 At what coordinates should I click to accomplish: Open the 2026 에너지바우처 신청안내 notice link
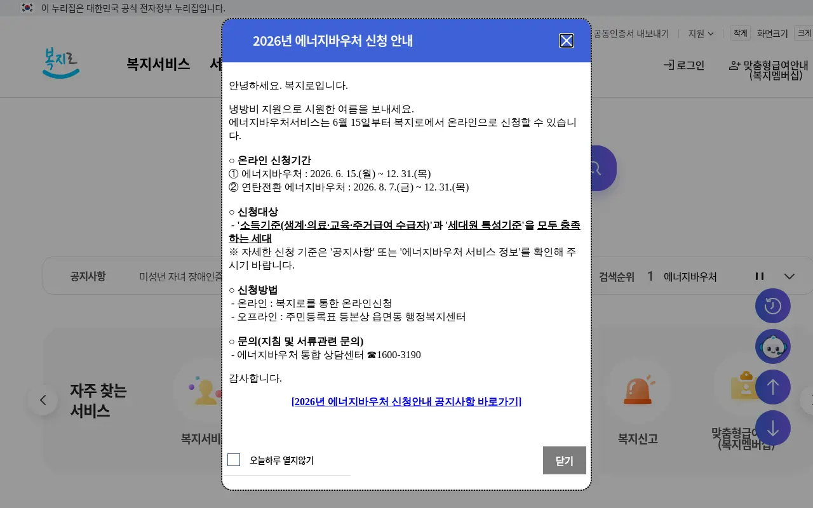(x=406, y=401)
